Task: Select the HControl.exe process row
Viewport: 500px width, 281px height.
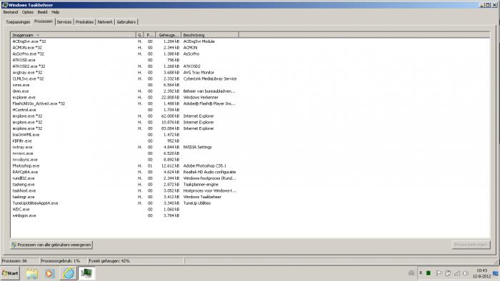Action: pos(125,110)
